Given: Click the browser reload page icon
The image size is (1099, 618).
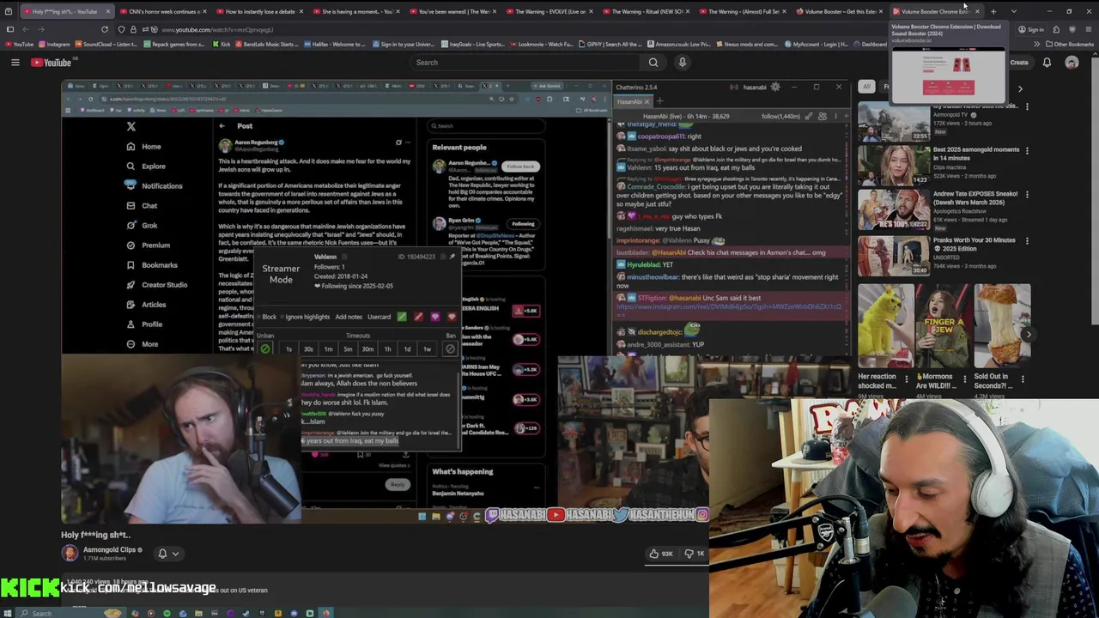Looking at the screenshot, I should coord(105,29).
